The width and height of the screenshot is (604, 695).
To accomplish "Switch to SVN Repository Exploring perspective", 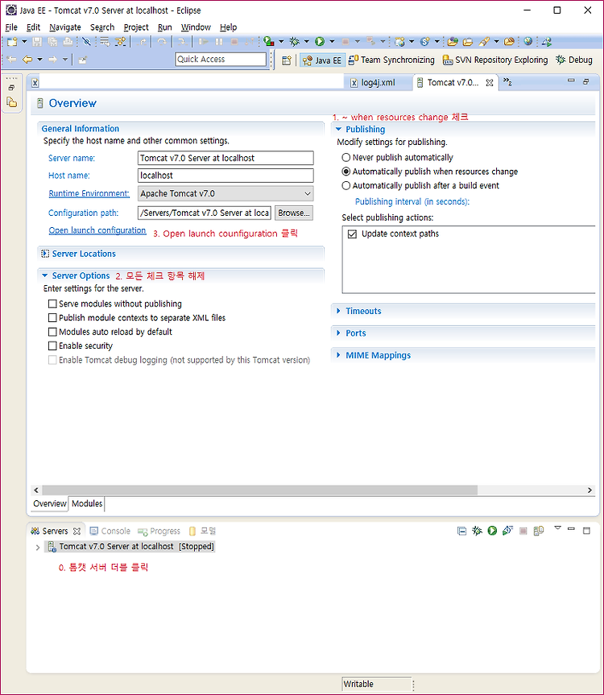I will 495,60.
